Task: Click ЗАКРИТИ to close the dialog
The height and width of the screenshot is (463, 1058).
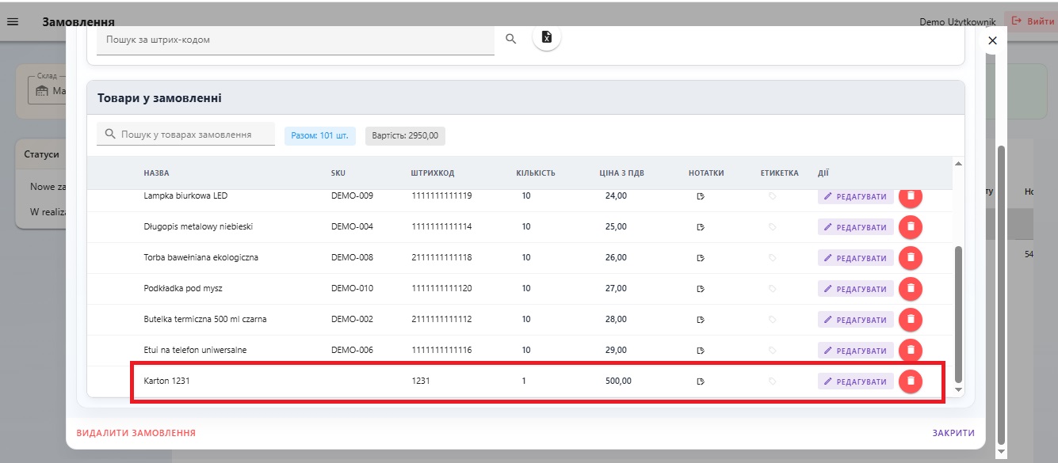Action: pyautogui.click(x=953, y=433)
